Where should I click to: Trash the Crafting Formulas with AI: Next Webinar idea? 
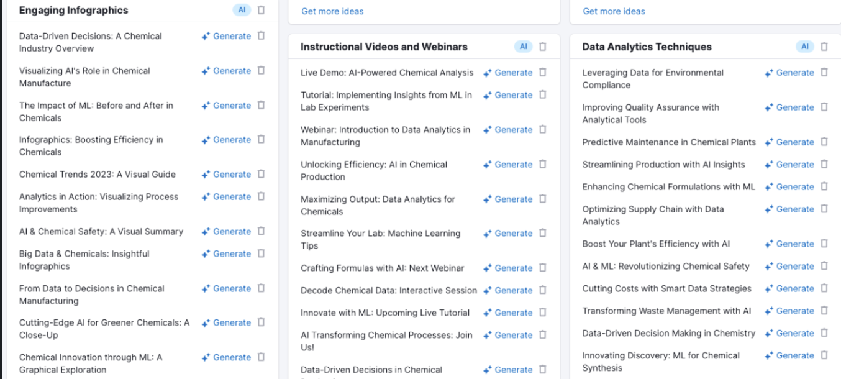[x=543, y=268]
